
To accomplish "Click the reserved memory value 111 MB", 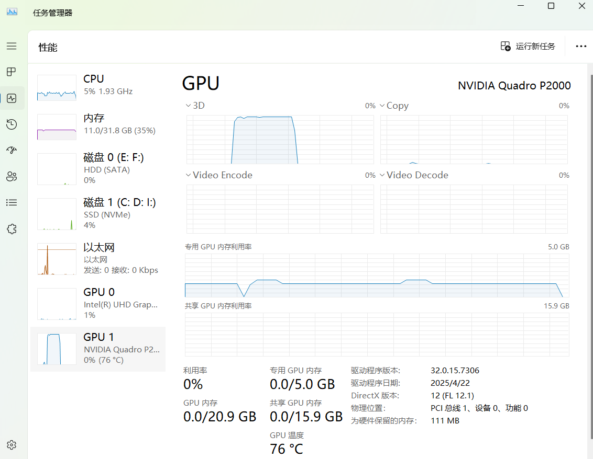I will click(x=445, y=420).
